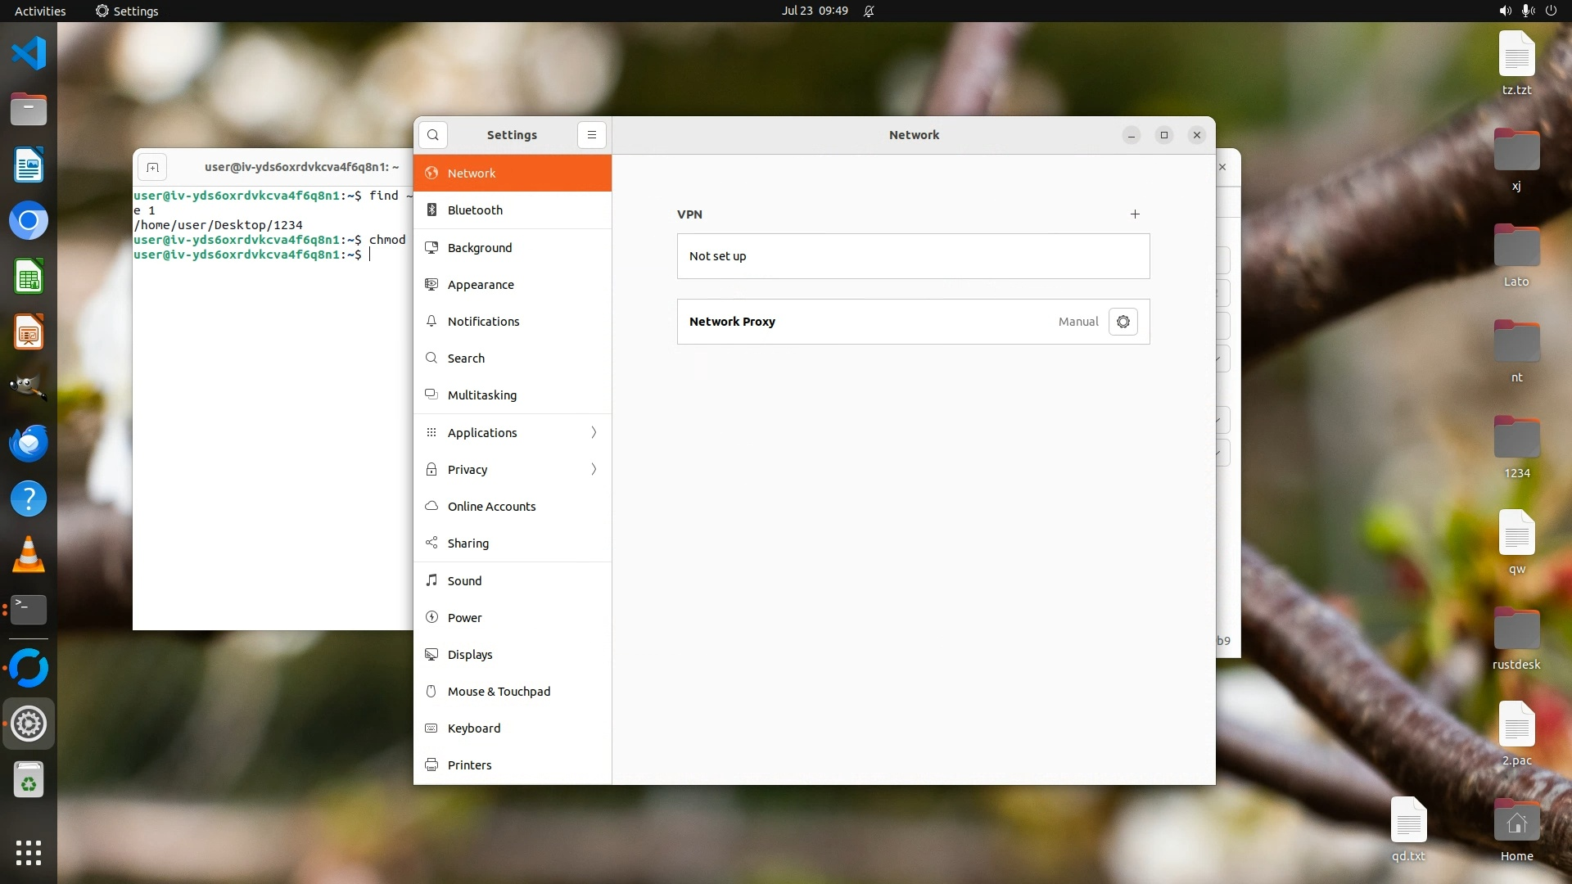Click the Settings search magnifier button
1572x884 pixels.
point(433,135)
